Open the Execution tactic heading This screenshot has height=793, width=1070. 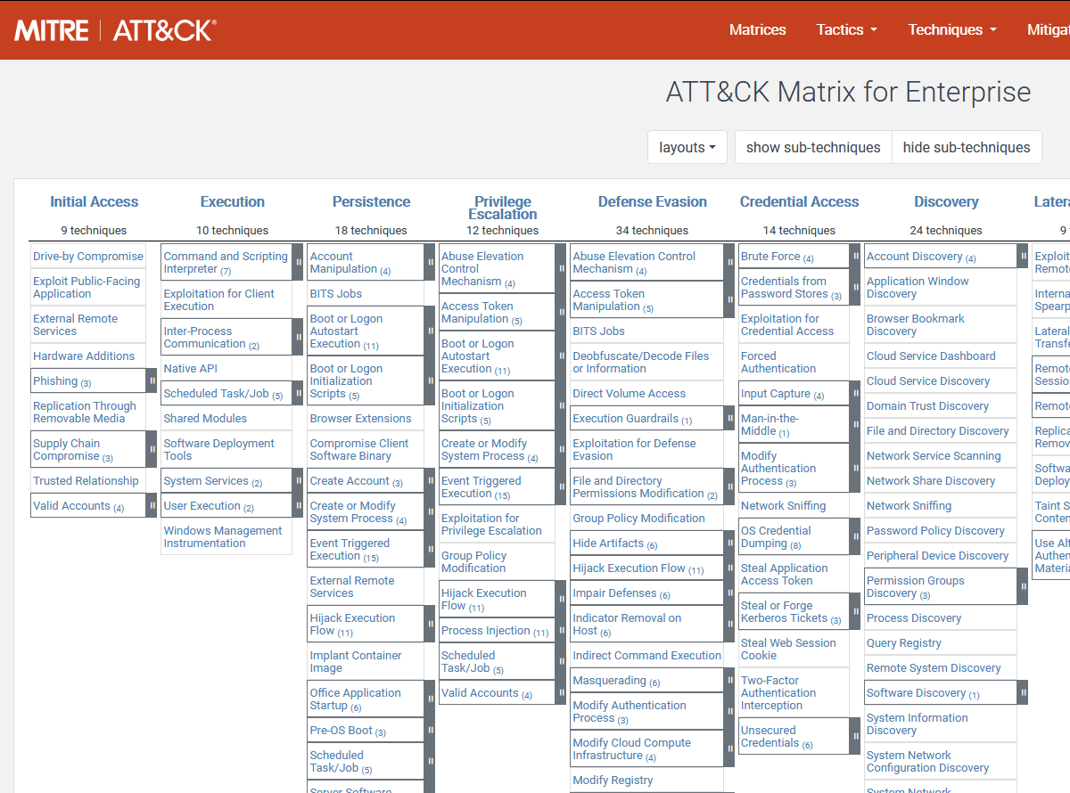(x=232, y=201)
